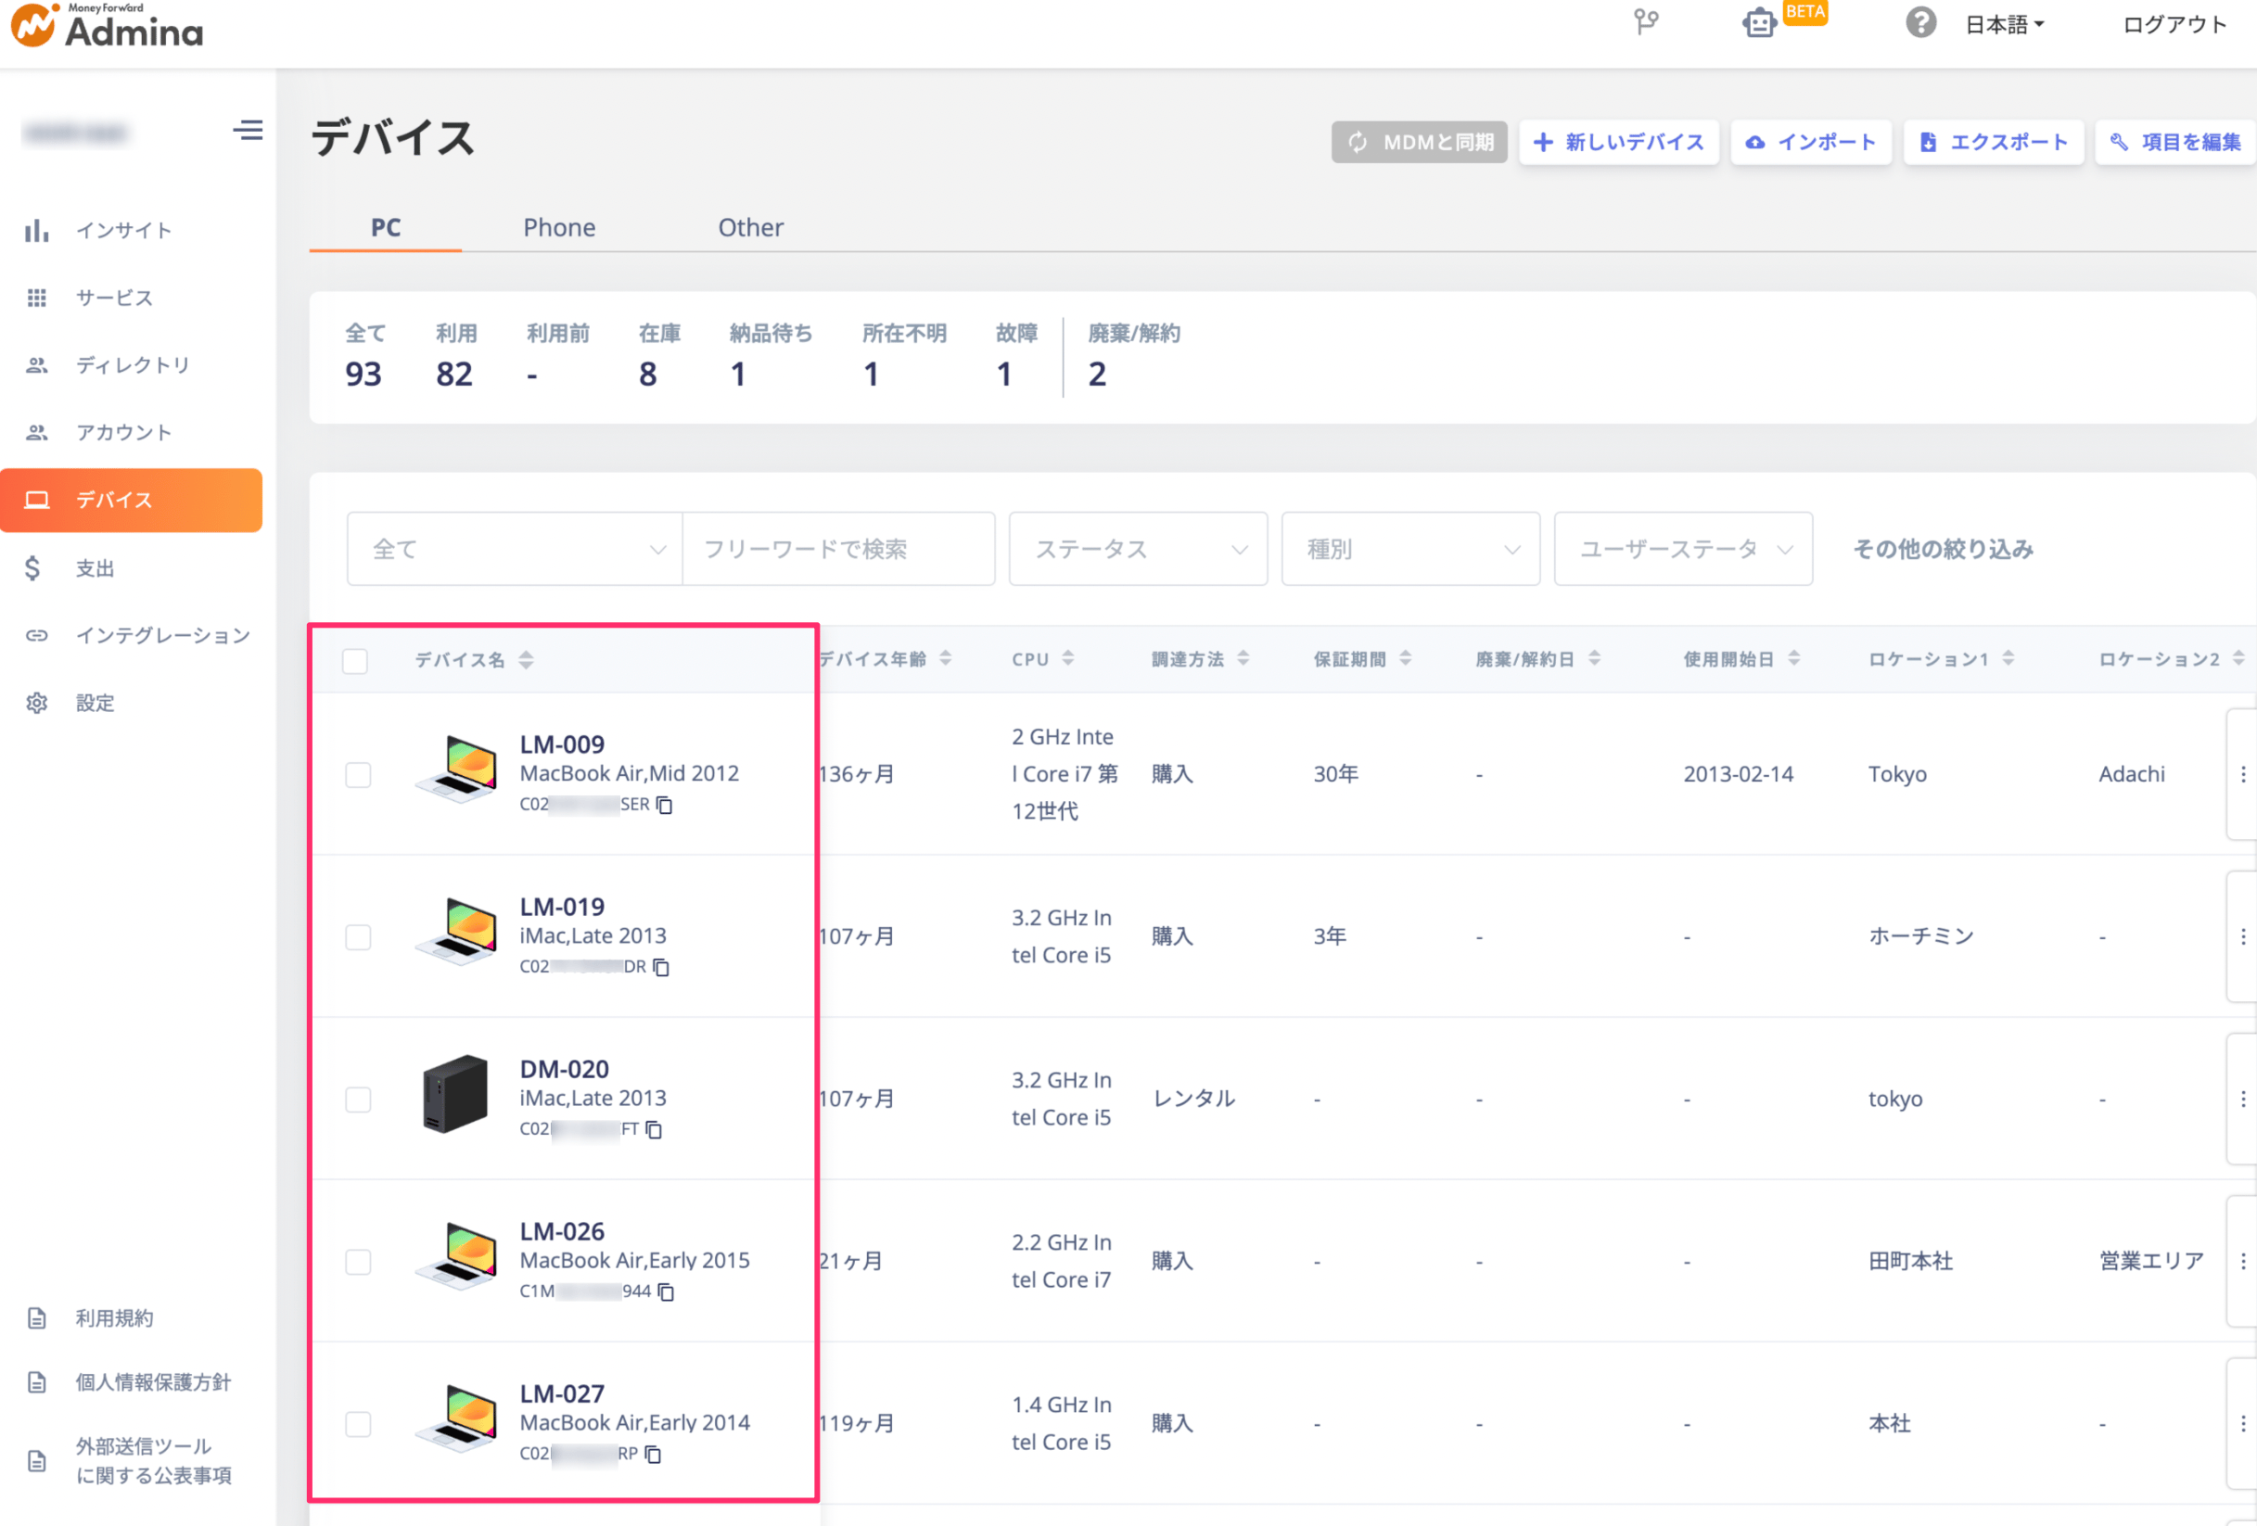The width and height of the screenshot is (2257, 1526).
Task: Filter by 利用 count 82
Action: pyautogui.click(x=455, y=356)
